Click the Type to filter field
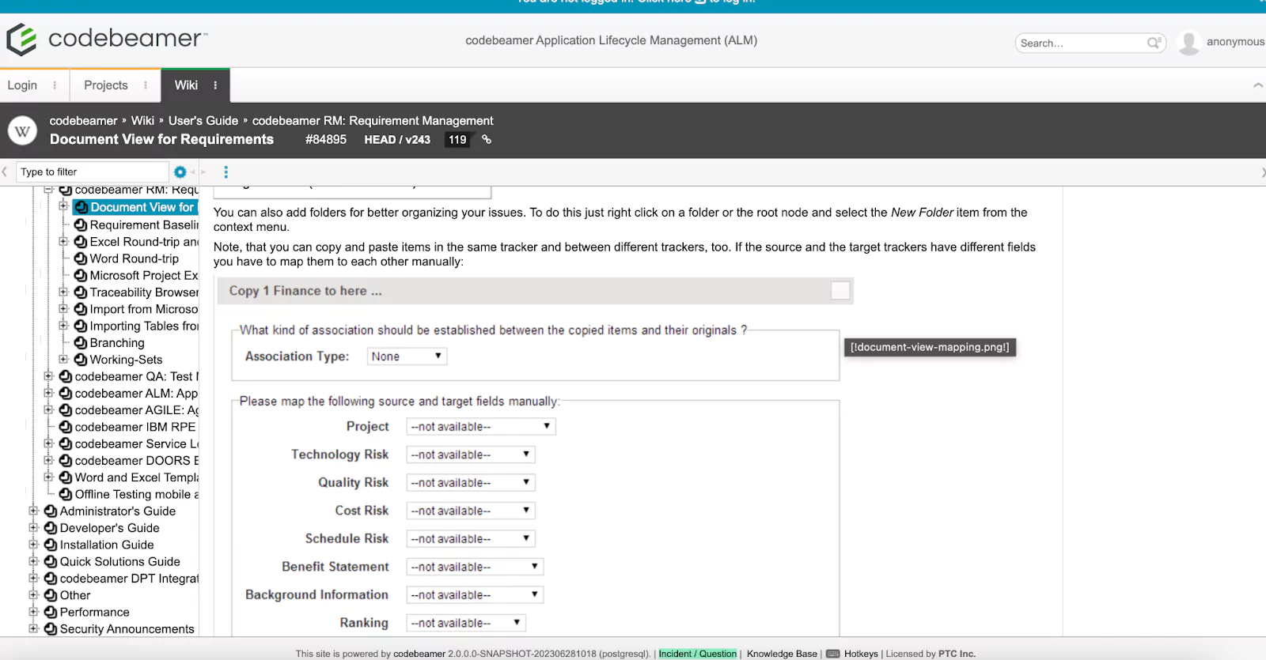Viewport: 1266px width, 660px height. 93,172
